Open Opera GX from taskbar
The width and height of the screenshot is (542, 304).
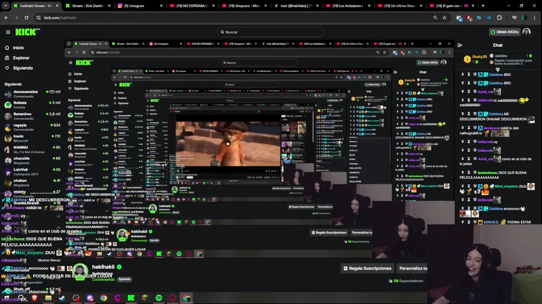[173, 298]
